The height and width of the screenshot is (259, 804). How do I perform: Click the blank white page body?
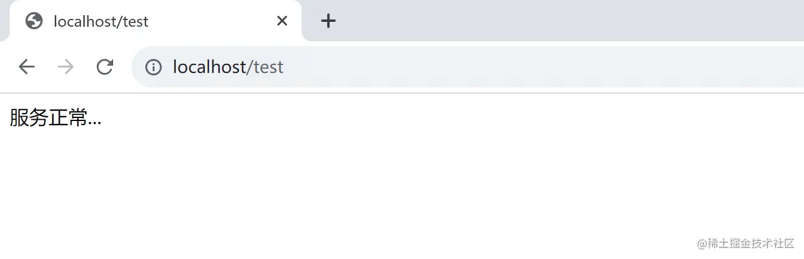[x=401, y=182]
